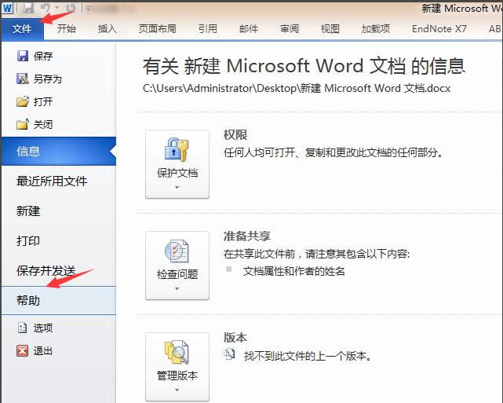Viewport: 503px width, 403px height.
Task: Open the 页面布局 (Page Layout) tab
Action: tap(157, 29)
